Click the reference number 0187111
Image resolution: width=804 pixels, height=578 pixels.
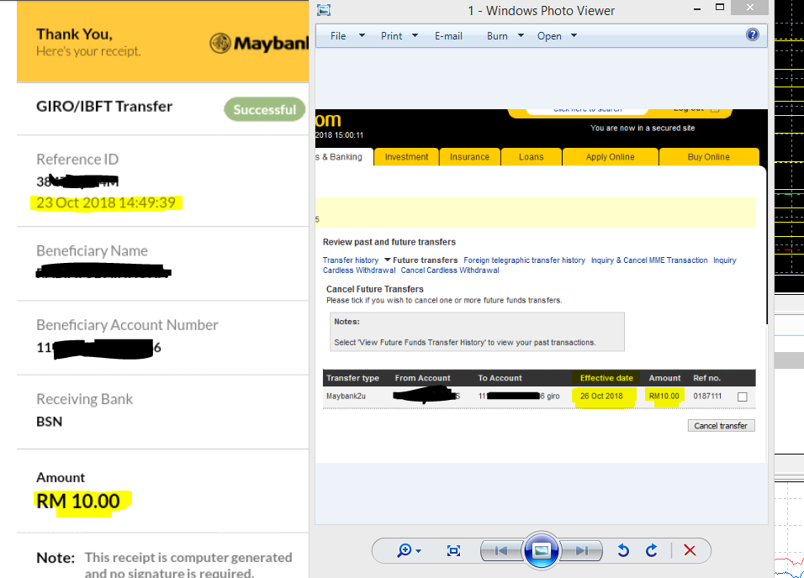coord(707,396)
